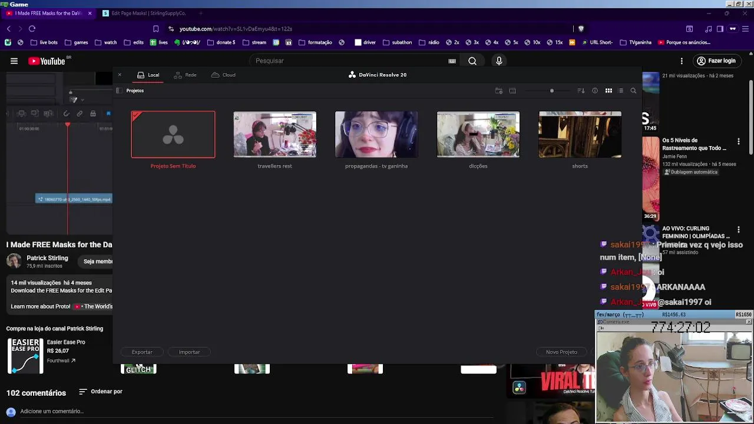This screenshot has width=754, height=424.
Task: Open the edits bookmark folder
Action: pos(133,42)
